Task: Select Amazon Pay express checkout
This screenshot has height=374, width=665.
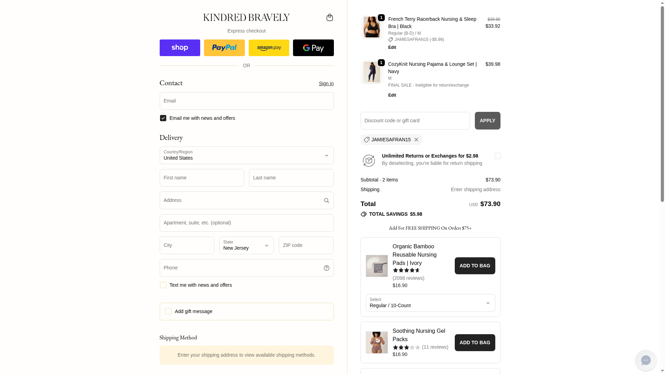Action: 269,48
